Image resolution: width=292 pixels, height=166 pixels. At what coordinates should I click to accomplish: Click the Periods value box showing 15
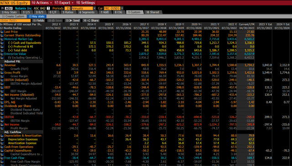67,8
